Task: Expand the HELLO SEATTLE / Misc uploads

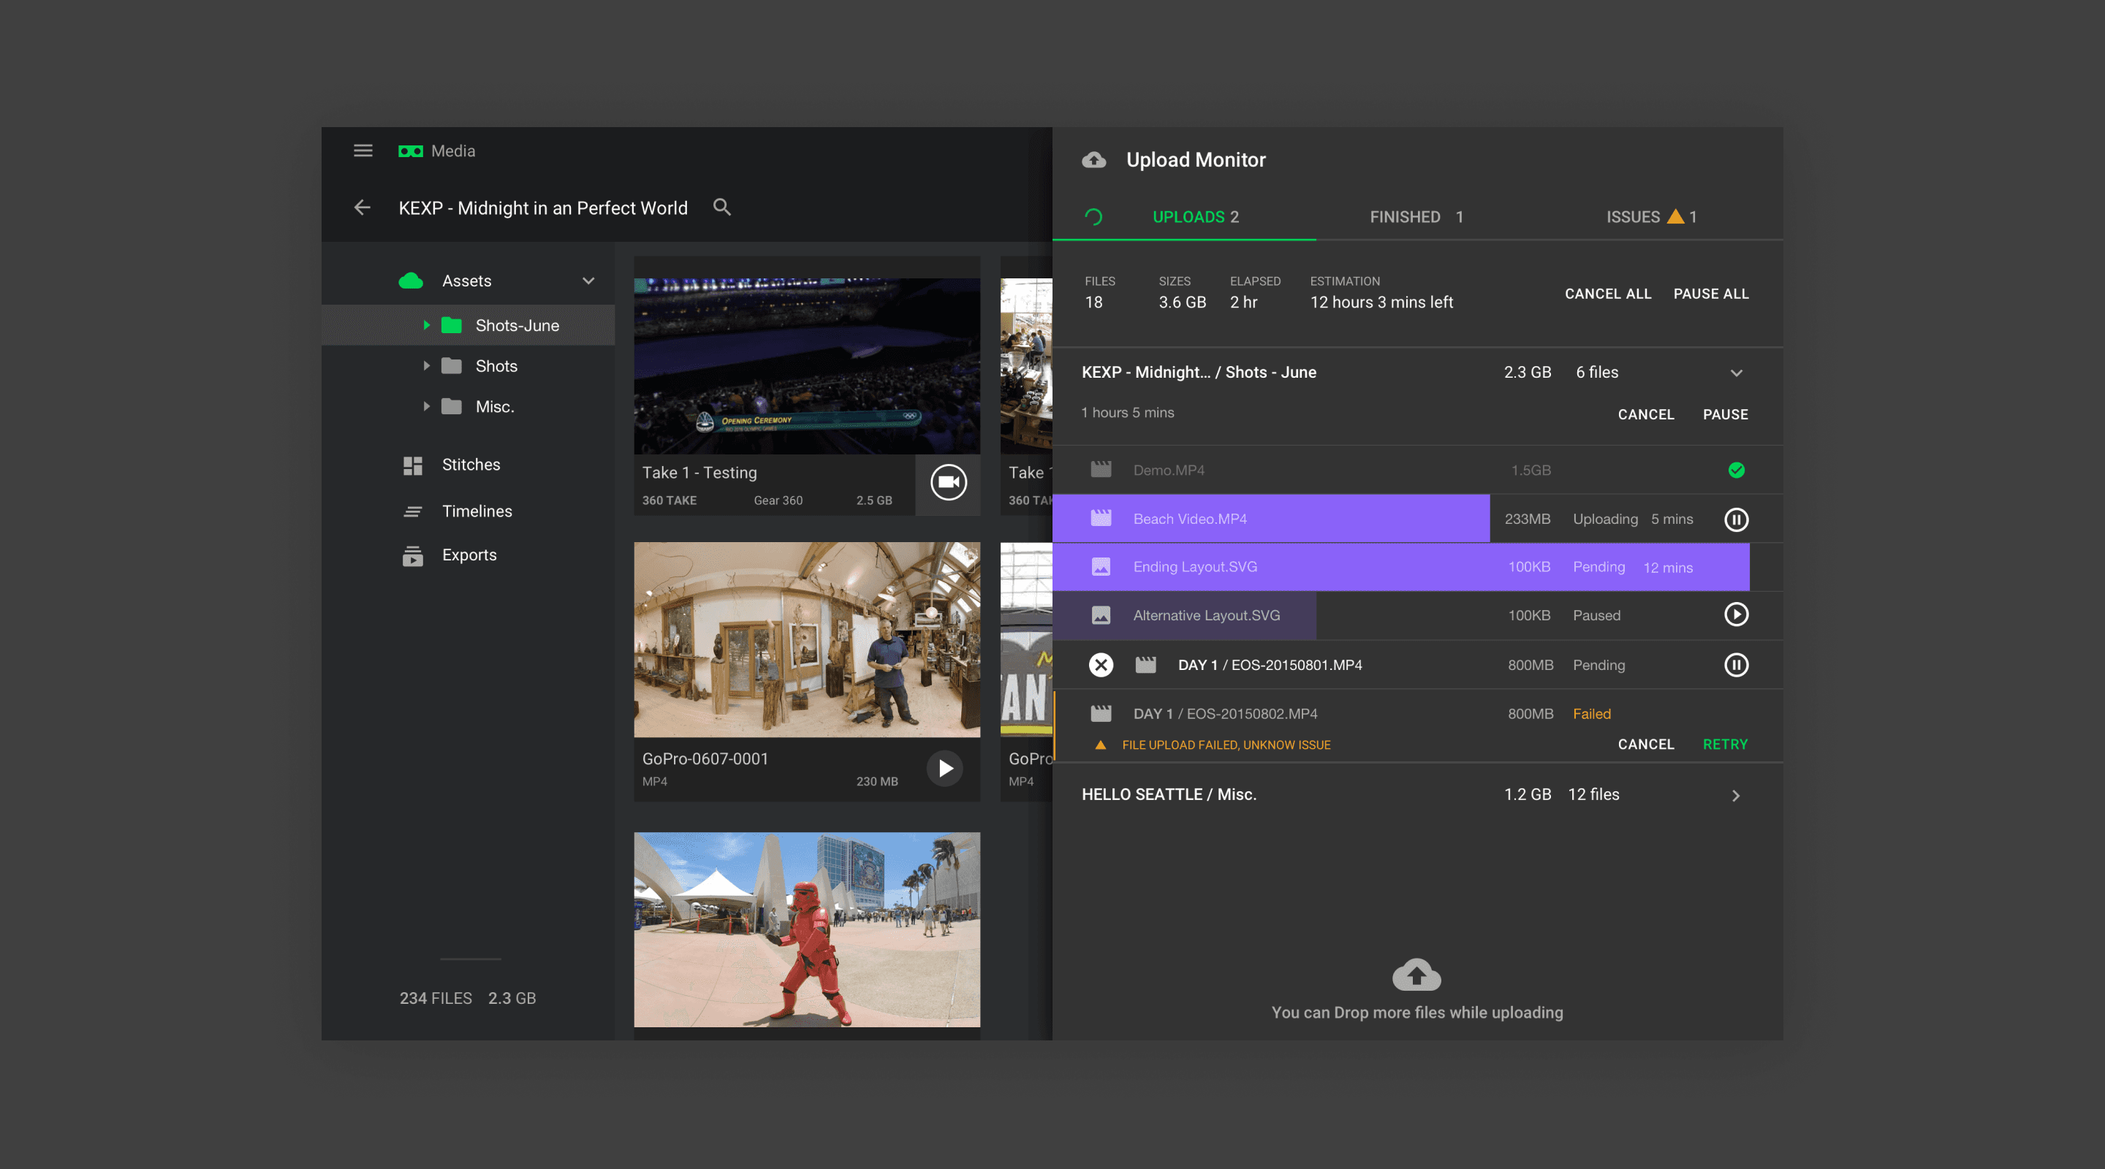Action: [1737, 795]
